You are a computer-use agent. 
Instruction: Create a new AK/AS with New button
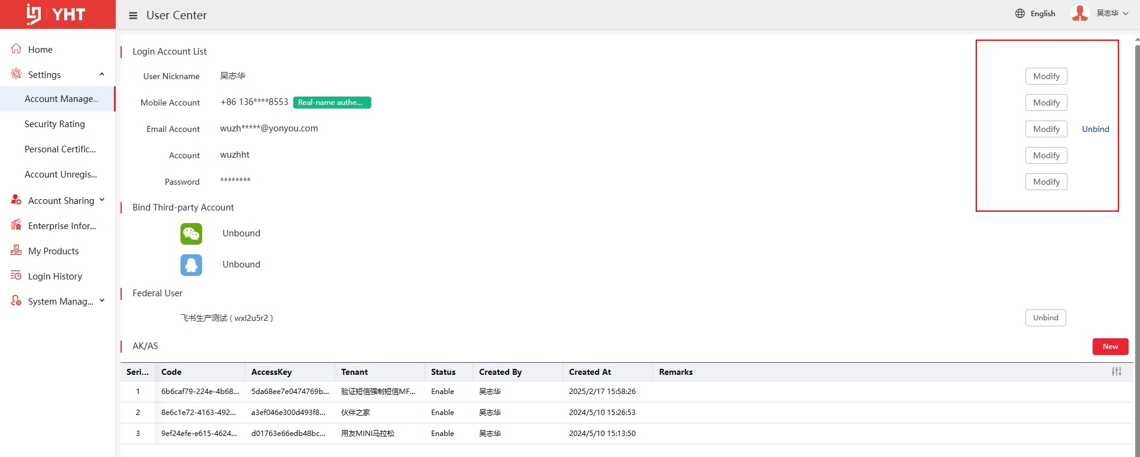(x=1110, y=347)
